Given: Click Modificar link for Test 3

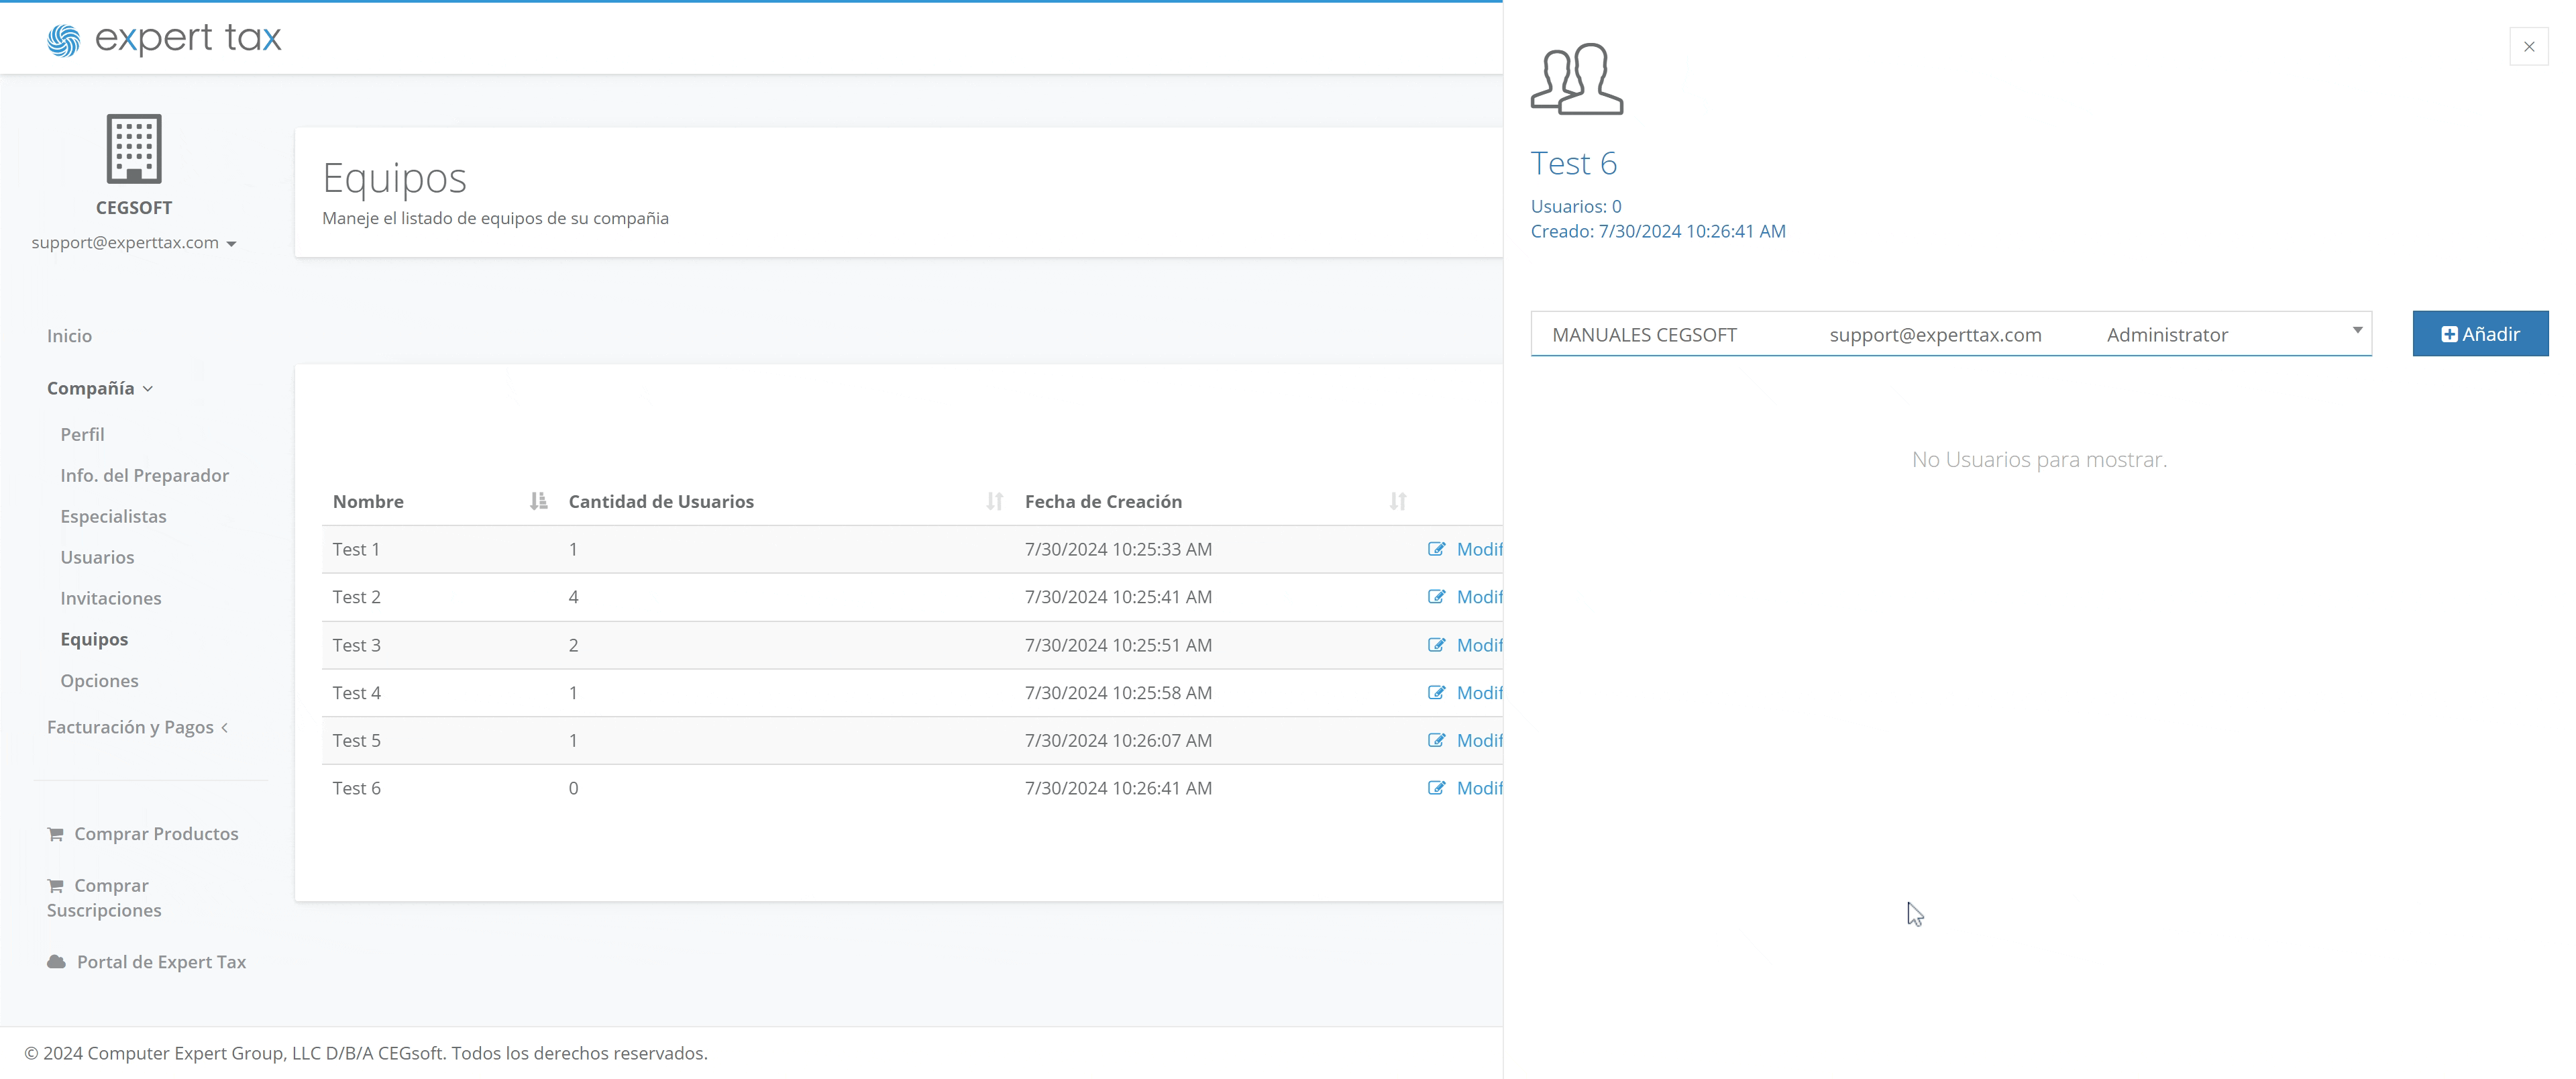Looking at the screenshot, I should point(1479,645).
